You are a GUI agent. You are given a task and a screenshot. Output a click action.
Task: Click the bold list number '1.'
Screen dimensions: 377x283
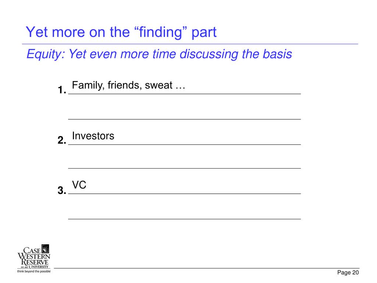(x=62, y=90)
